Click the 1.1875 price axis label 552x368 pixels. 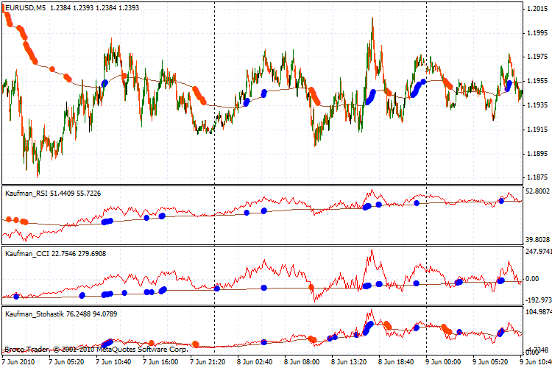537,177
